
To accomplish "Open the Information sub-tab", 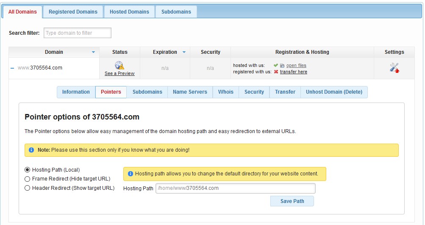I will [76, 92].
